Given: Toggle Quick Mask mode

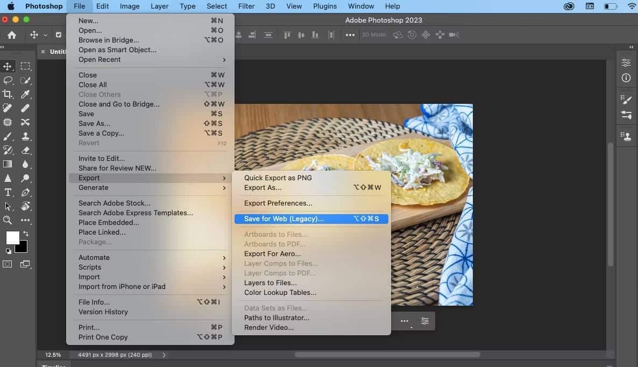Looking at the screenshot, I should coord(8,264).
